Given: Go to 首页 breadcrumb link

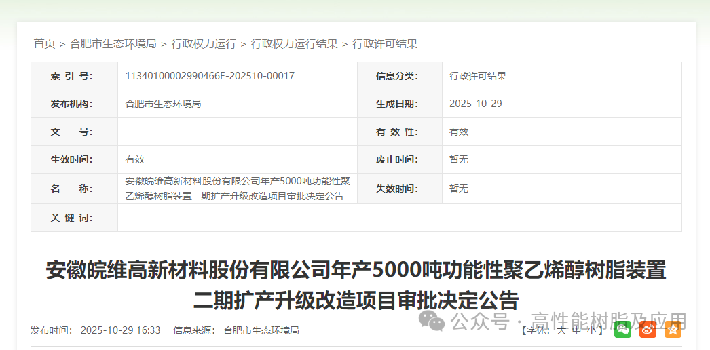Looking at the screenshot, I should pyautogui.click(x=44, y=44).
